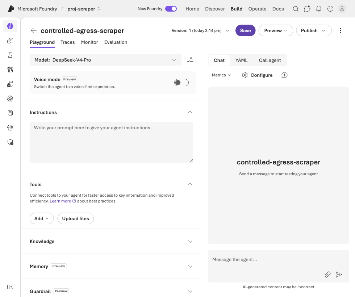355x297 pixels.
Task: Click the Microsoft Foundry breadcrumb text
Action: click(37, 9)
